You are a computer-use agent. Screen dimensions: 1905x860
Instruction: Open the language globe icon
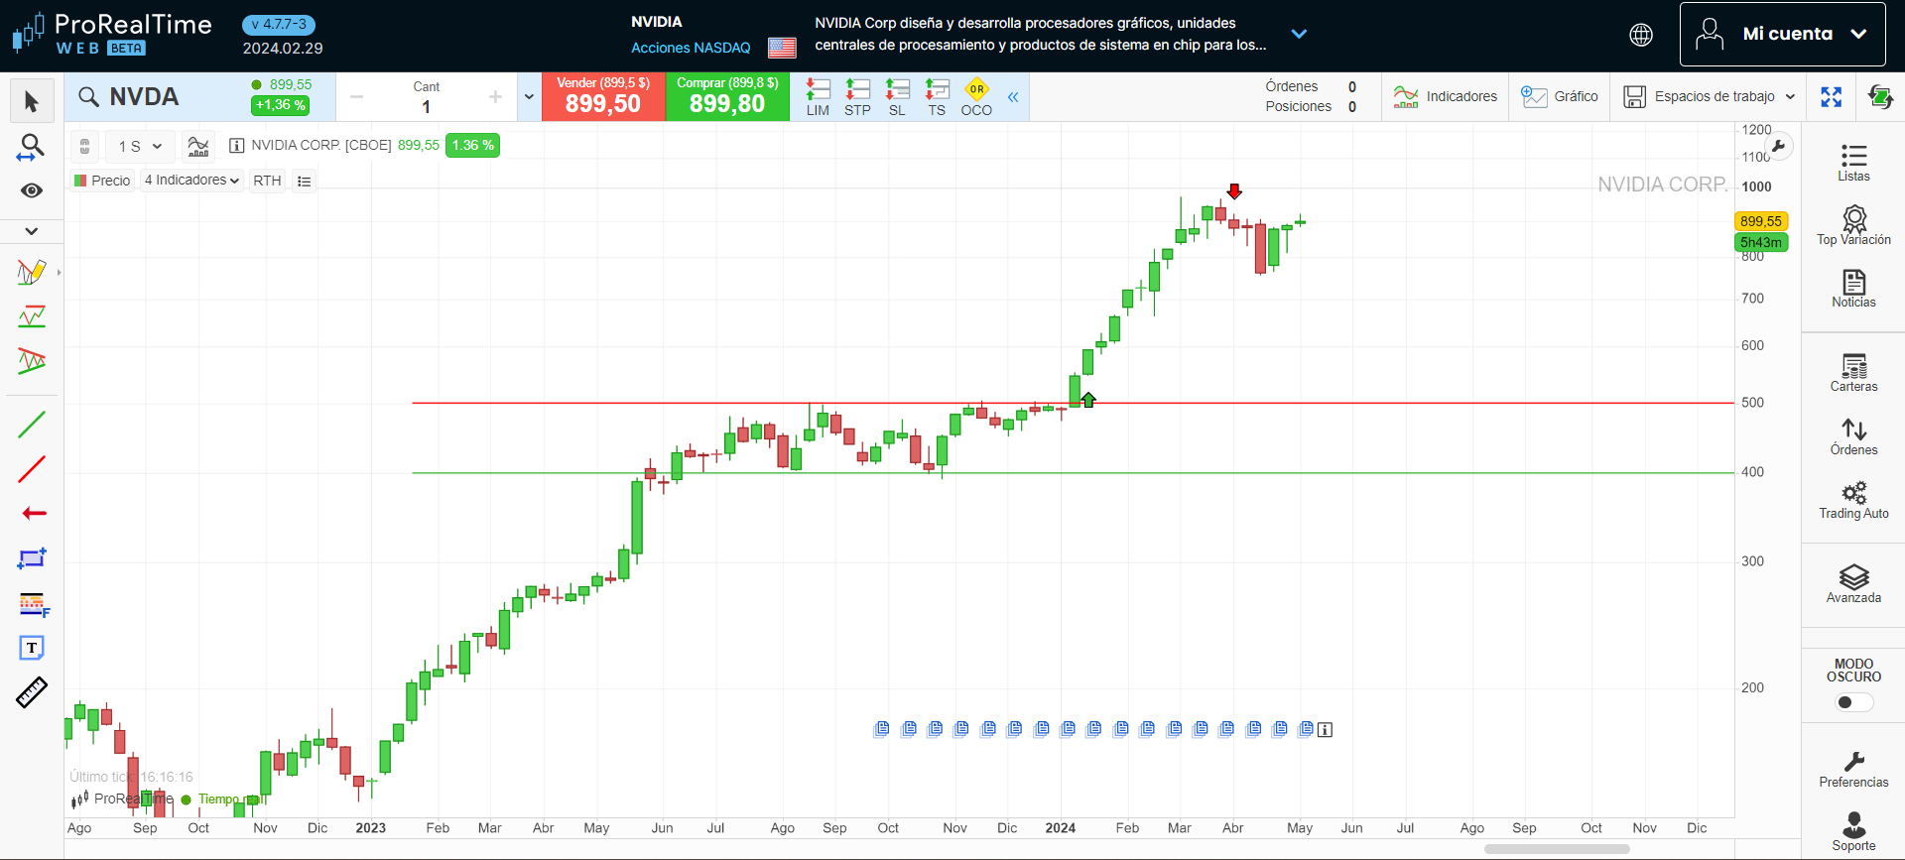(x=1641, y=35)
